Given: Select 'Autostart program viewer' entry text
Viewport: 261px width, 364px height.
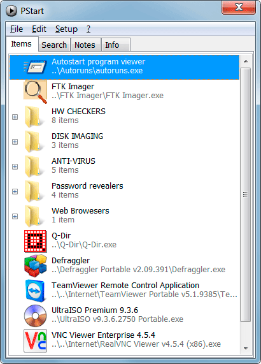Looking at the screenshot, I should pos(98,62).
